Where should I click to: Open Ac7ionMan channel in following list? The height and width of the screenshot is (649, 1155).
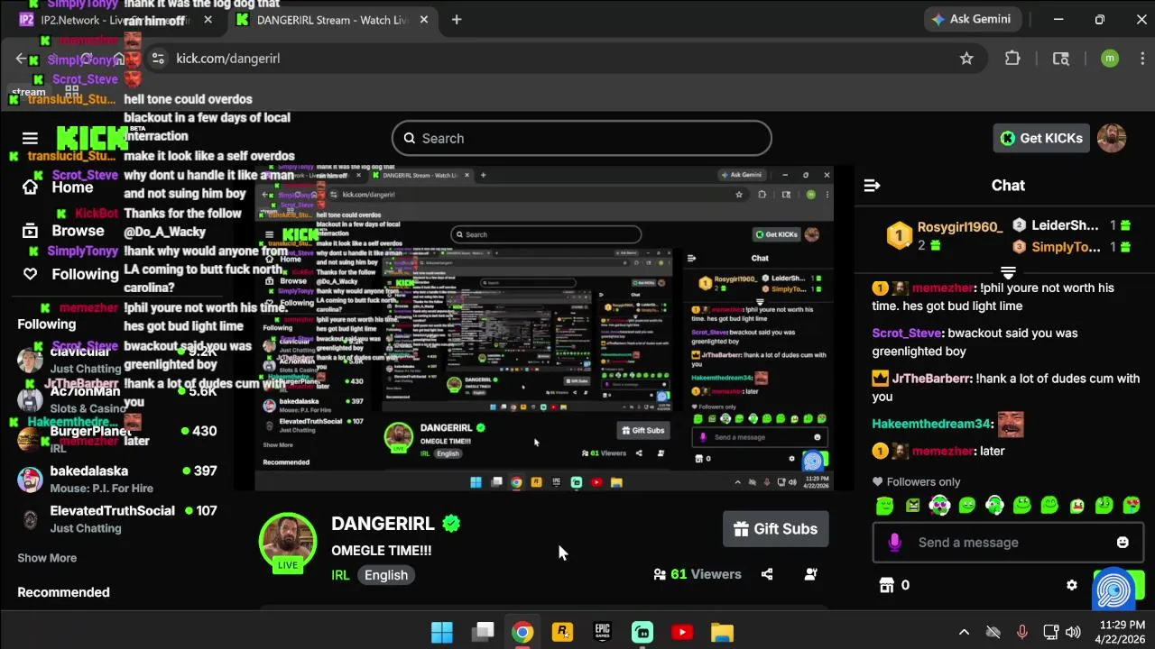[x=117, y=399]
